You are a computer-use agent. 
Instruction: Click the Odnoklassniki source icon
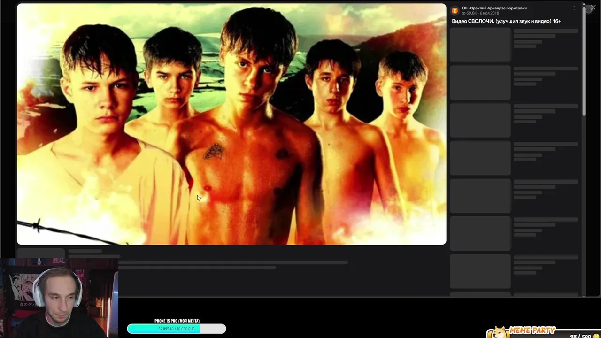(x=455, y=10)
